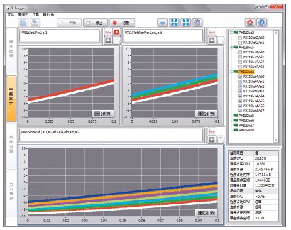The height and width of the screenshot is (230, 291).
Task: Click the open file toolbar icon
Action: pos(23,23)
